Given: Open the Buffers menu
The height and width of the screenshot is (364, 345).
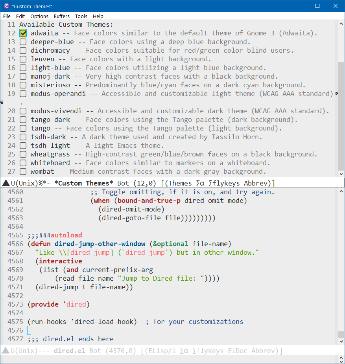Looking at the screenshot, I should tap(62, 16).
